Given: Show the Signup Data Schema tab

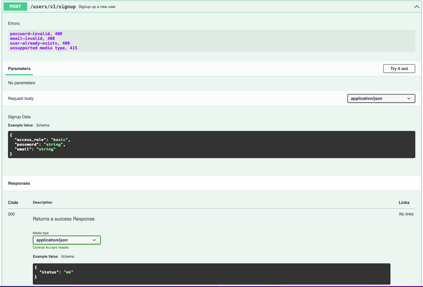Looking at the screenshot, I should (43, 125).
